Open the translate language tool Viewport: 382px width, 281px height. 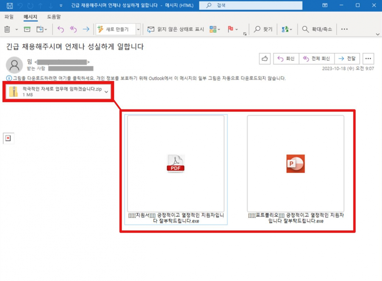(x=283, y=29)
